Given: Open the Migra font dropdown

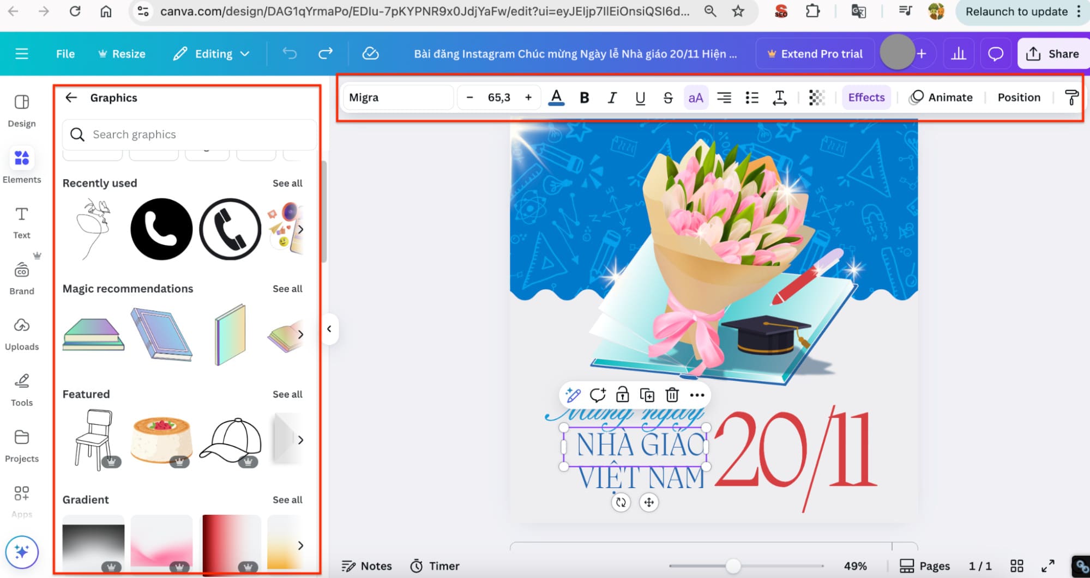Looking at the screenshot, I should pos(398,98).
